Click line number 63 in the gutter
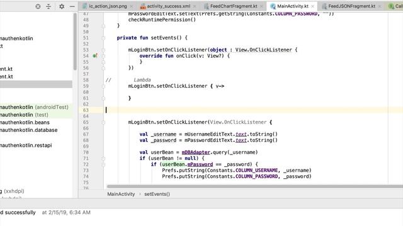Image resolution: width=403 pixels, height=226 pixels. point(86,110)
